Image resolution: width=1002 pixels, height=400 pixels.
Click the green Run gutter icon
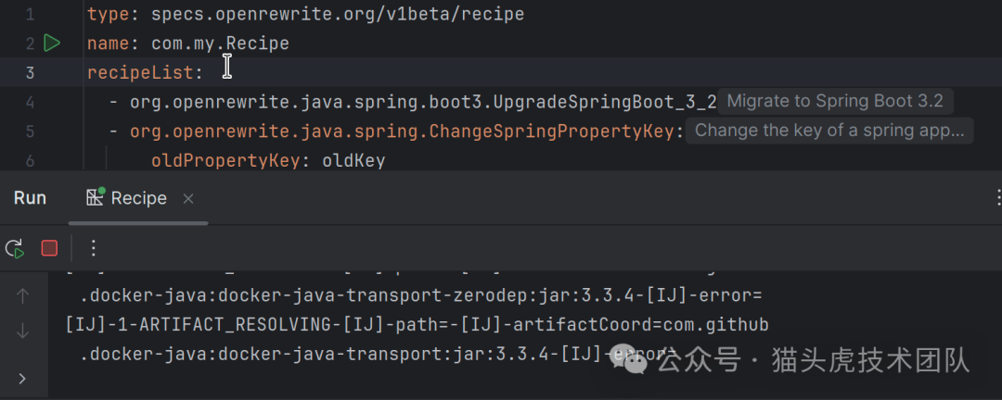pos(52,43)
